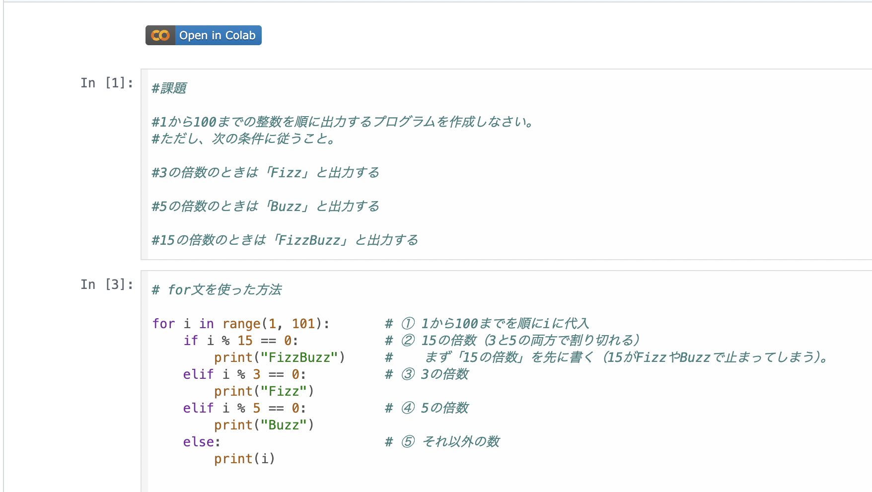Click the 'Buzz' rule comment for multiples of 5
The image size is (872, 492).
(266, 207)
